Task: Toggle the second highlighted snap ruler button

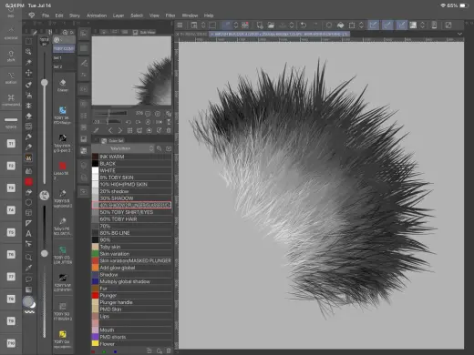Action: tap(387, 25)
